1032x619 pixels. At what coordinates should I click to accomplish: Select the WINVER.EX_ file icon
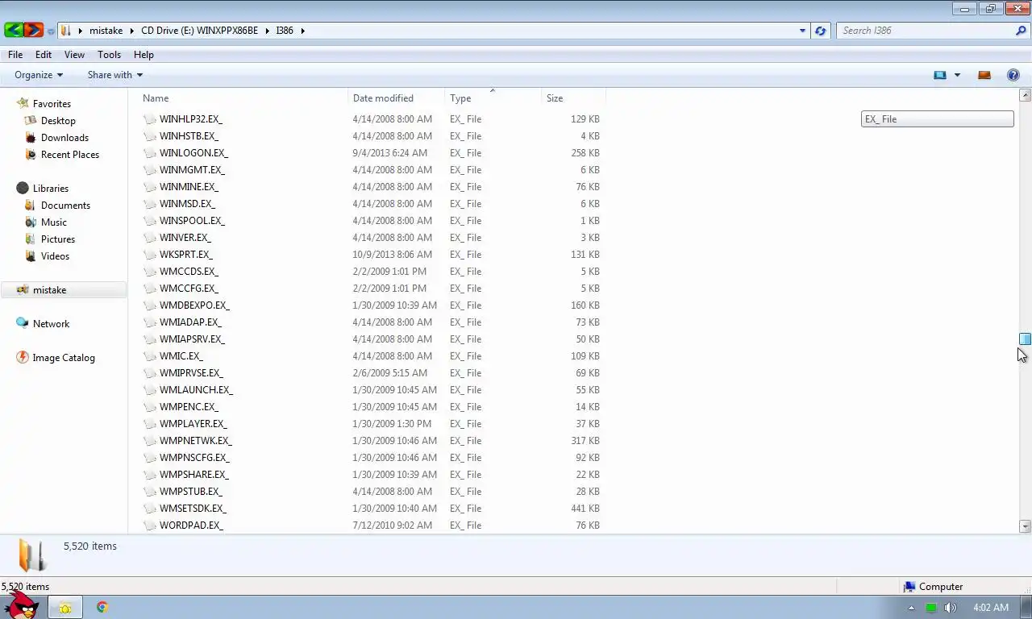150,238
